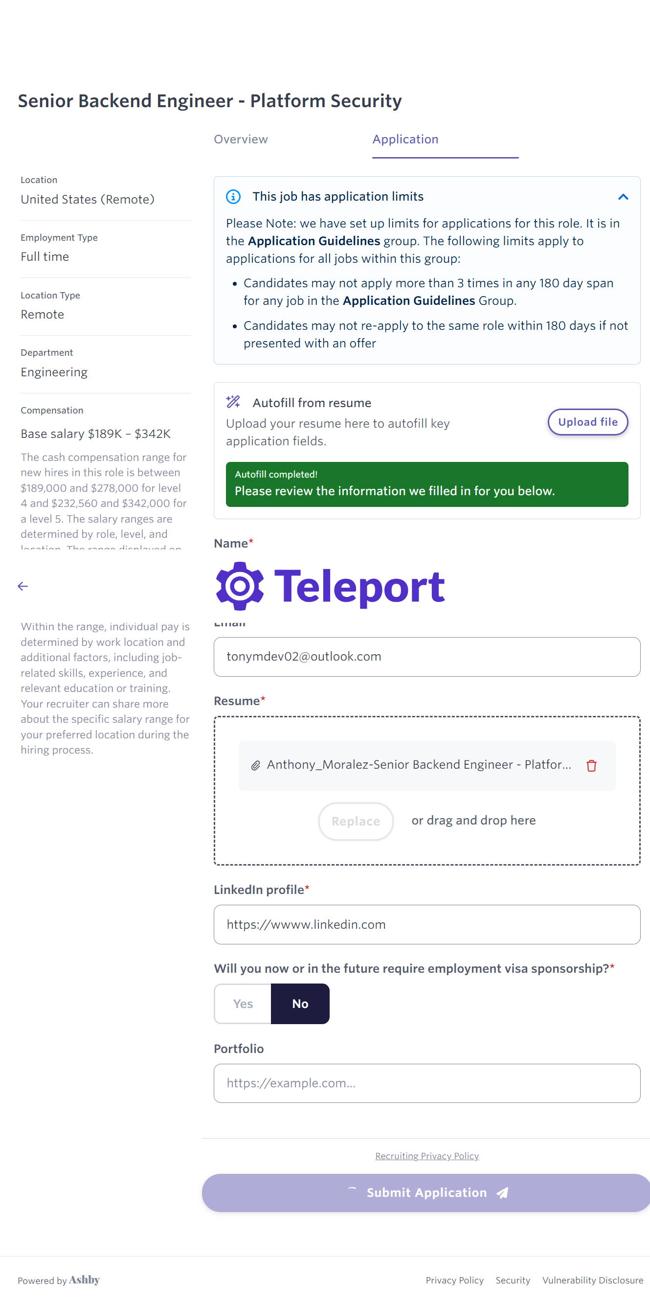The height and width of the screenshot is (1305, 650).
Task: Click the autofill magic wand icon
Action: 233,402
